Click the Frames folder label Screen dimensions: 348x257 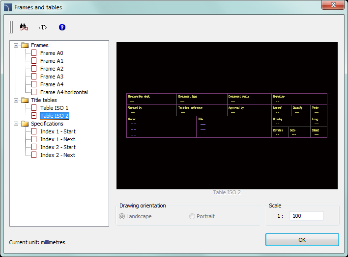[x=40, y=45]
